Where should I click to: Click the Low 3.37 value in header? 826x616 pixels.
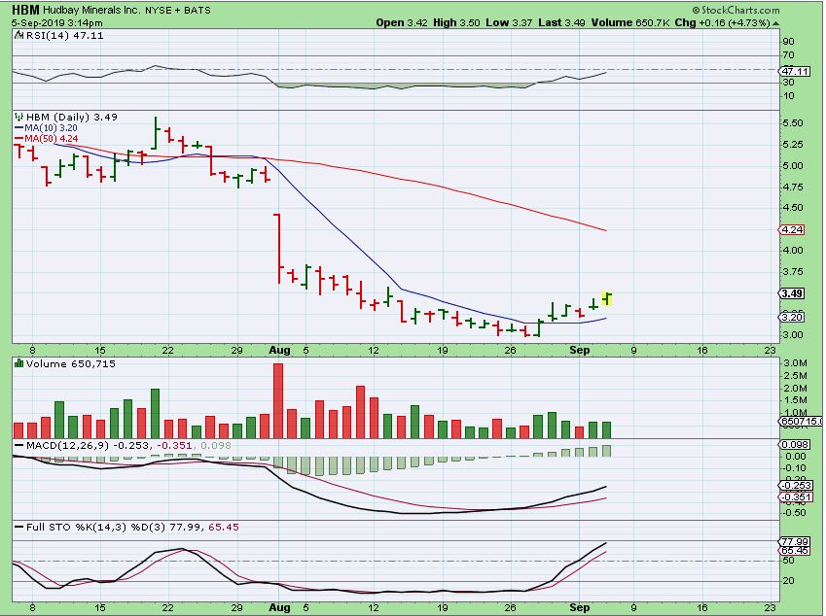pyautogui.click(x=509, y=22)
